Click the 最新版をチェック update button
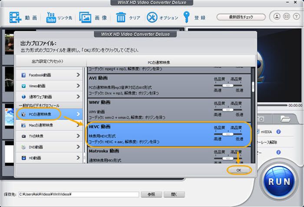Image resolution: width=304 pixels, height=207 pixels. 241,17
